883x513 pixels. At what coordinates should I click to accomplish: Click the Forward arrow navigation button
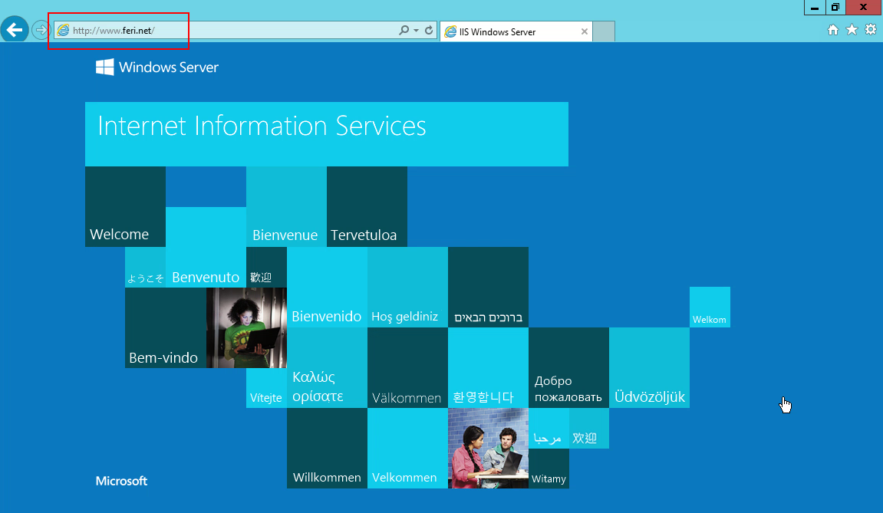tap(41, 30)
